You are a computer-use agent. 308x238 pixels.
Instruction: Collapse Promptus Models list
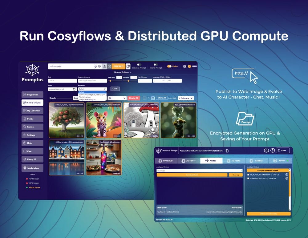[x=268, y=171]
